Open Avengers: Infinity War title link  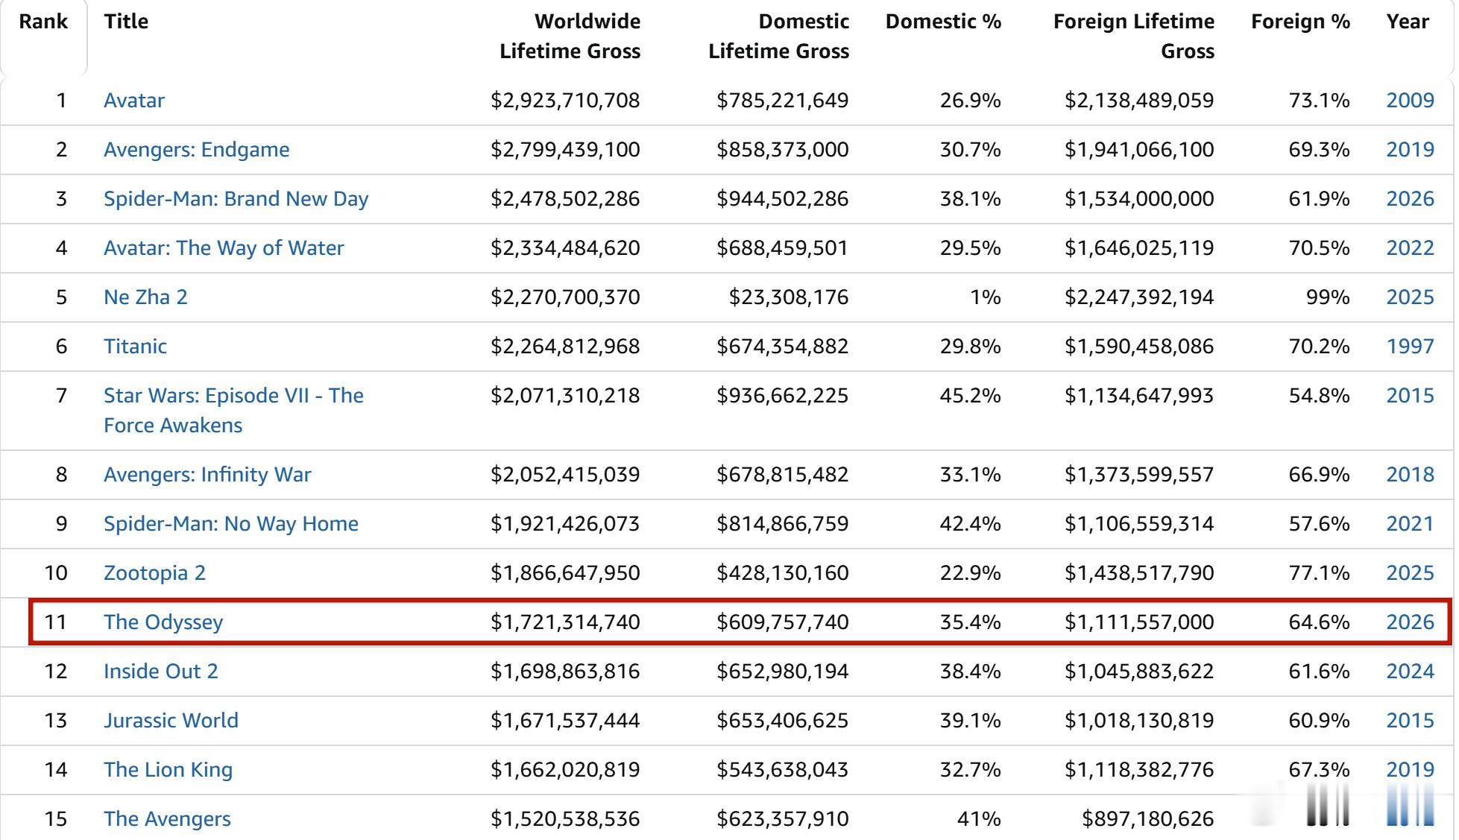(207, 474)
